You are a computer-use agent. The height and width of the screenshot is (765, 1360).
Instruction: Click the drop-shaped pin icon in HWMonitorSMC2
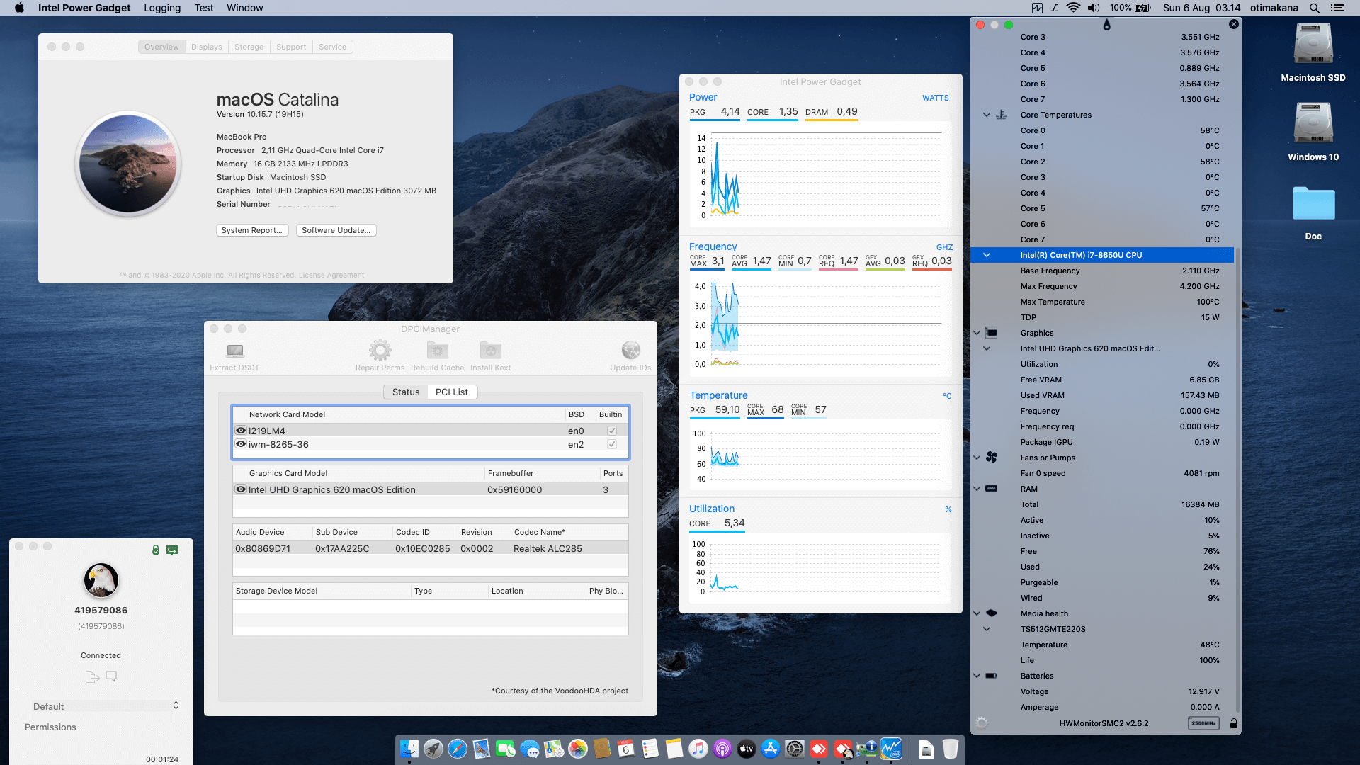[x=1107, y=25]
